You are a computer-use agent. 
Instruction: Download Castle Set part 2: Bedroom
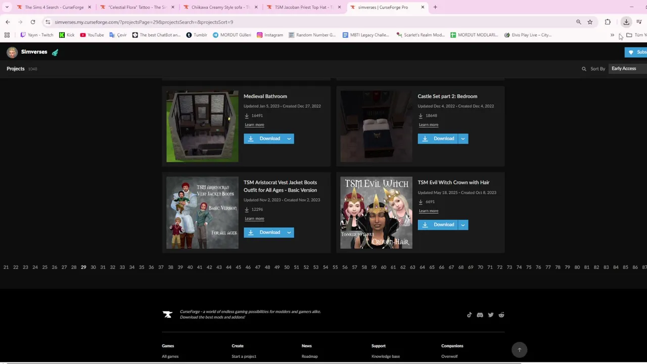pyautogui.click(x=438, y=139)
